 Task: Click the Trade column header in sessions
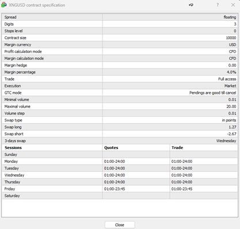click(x=177, y=148)
